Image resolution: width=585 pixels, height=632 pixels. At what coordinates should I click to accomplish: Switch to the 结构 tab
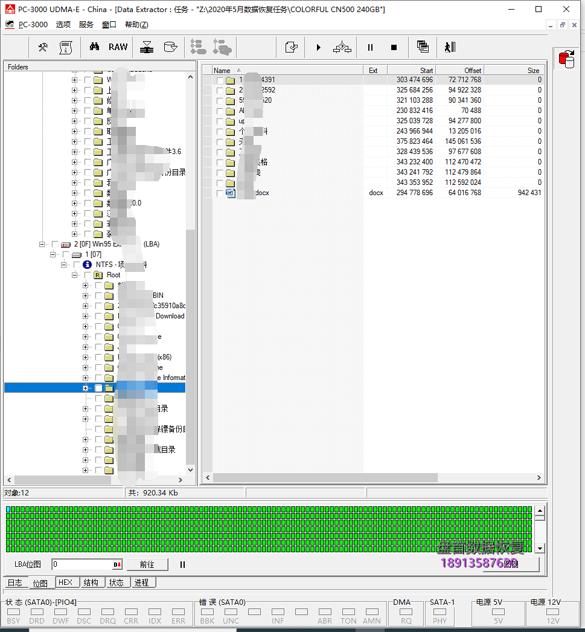pos(91,582)
